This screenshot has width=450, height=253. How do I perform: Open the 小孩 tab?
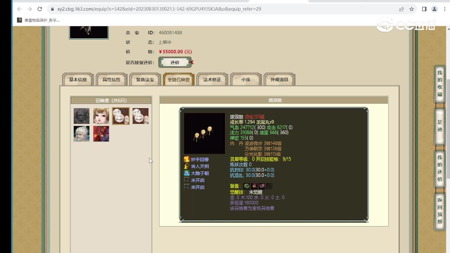coord(246,79)
